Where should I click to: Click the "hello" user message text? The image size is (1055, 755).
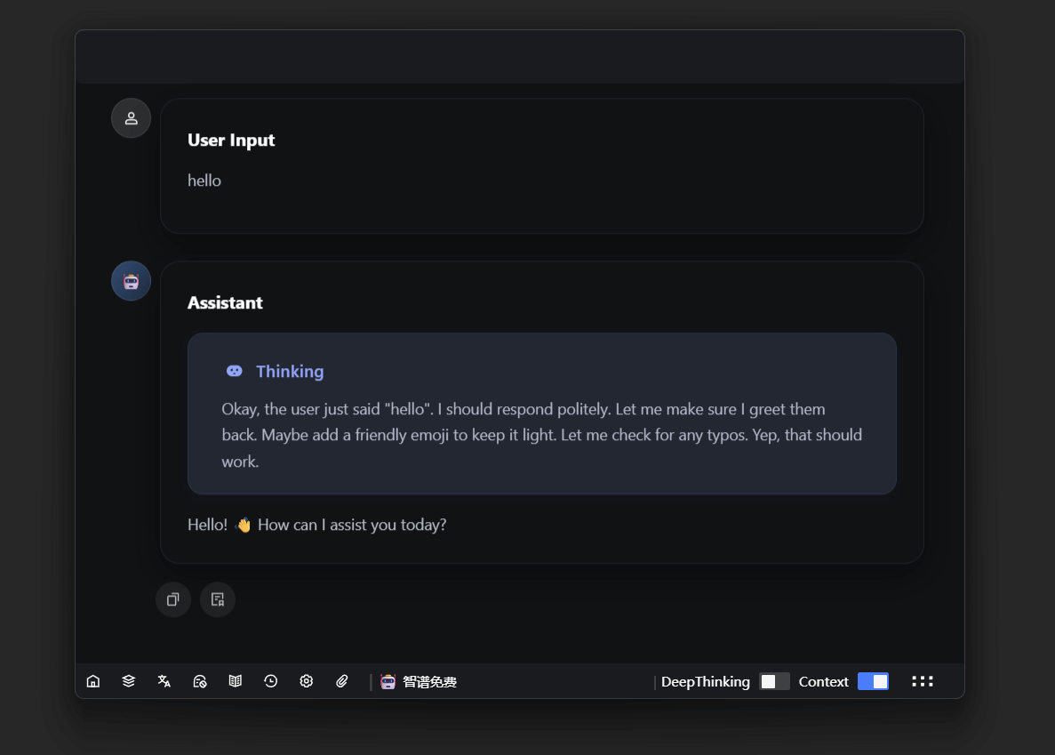pyautogui.click(x=204, y=181)
